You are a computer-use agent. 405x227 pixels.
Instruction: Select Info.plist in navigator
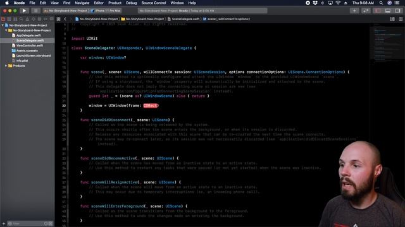pos(22,61)
